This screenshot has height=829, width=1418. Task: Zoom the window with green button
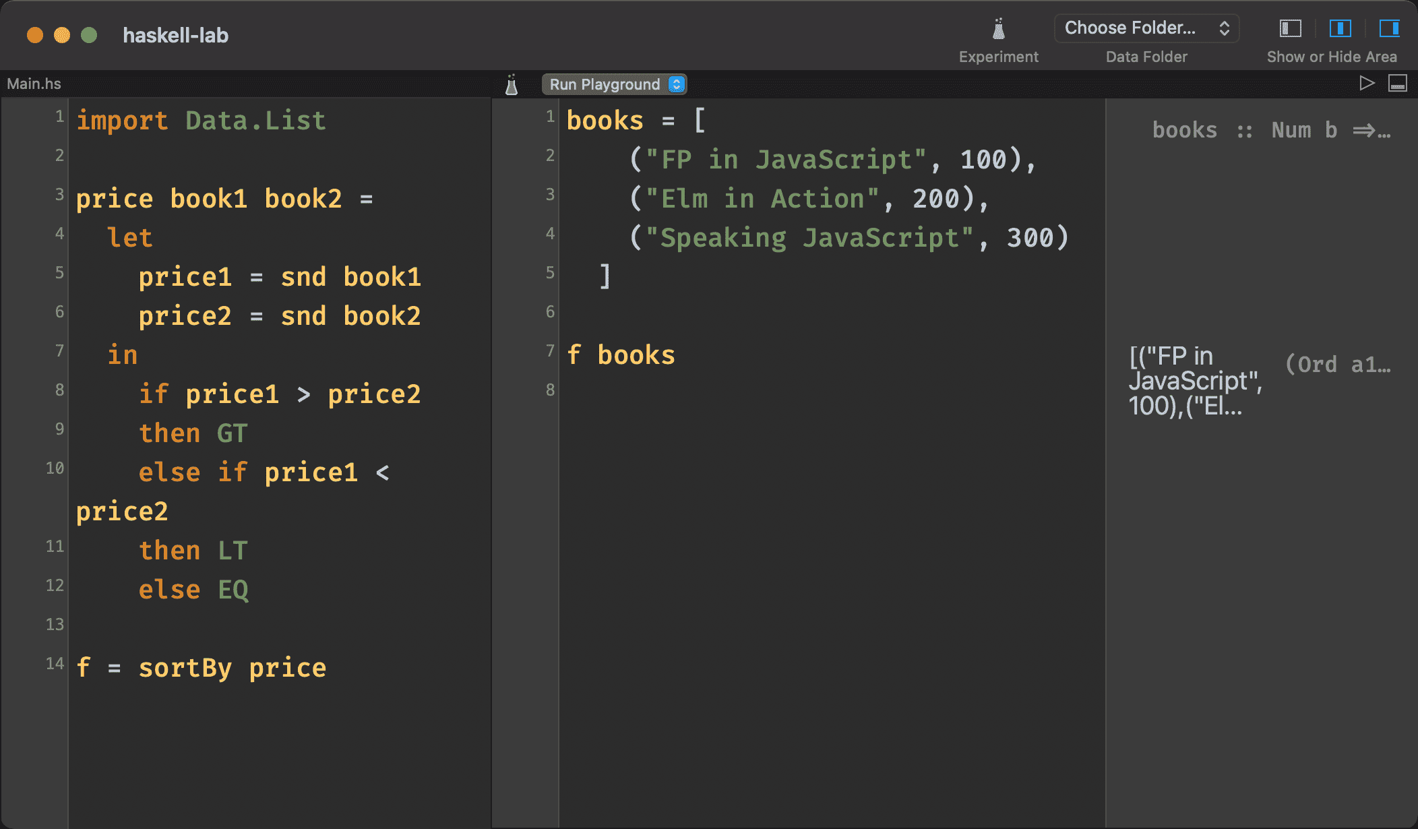point(89,35)
